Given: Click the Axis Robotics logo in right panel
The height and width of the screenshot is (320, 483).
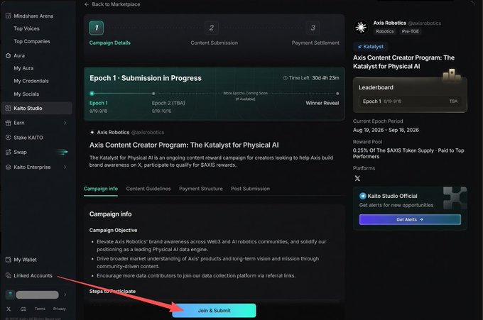Looking at the screenshot, I should 361,28.
